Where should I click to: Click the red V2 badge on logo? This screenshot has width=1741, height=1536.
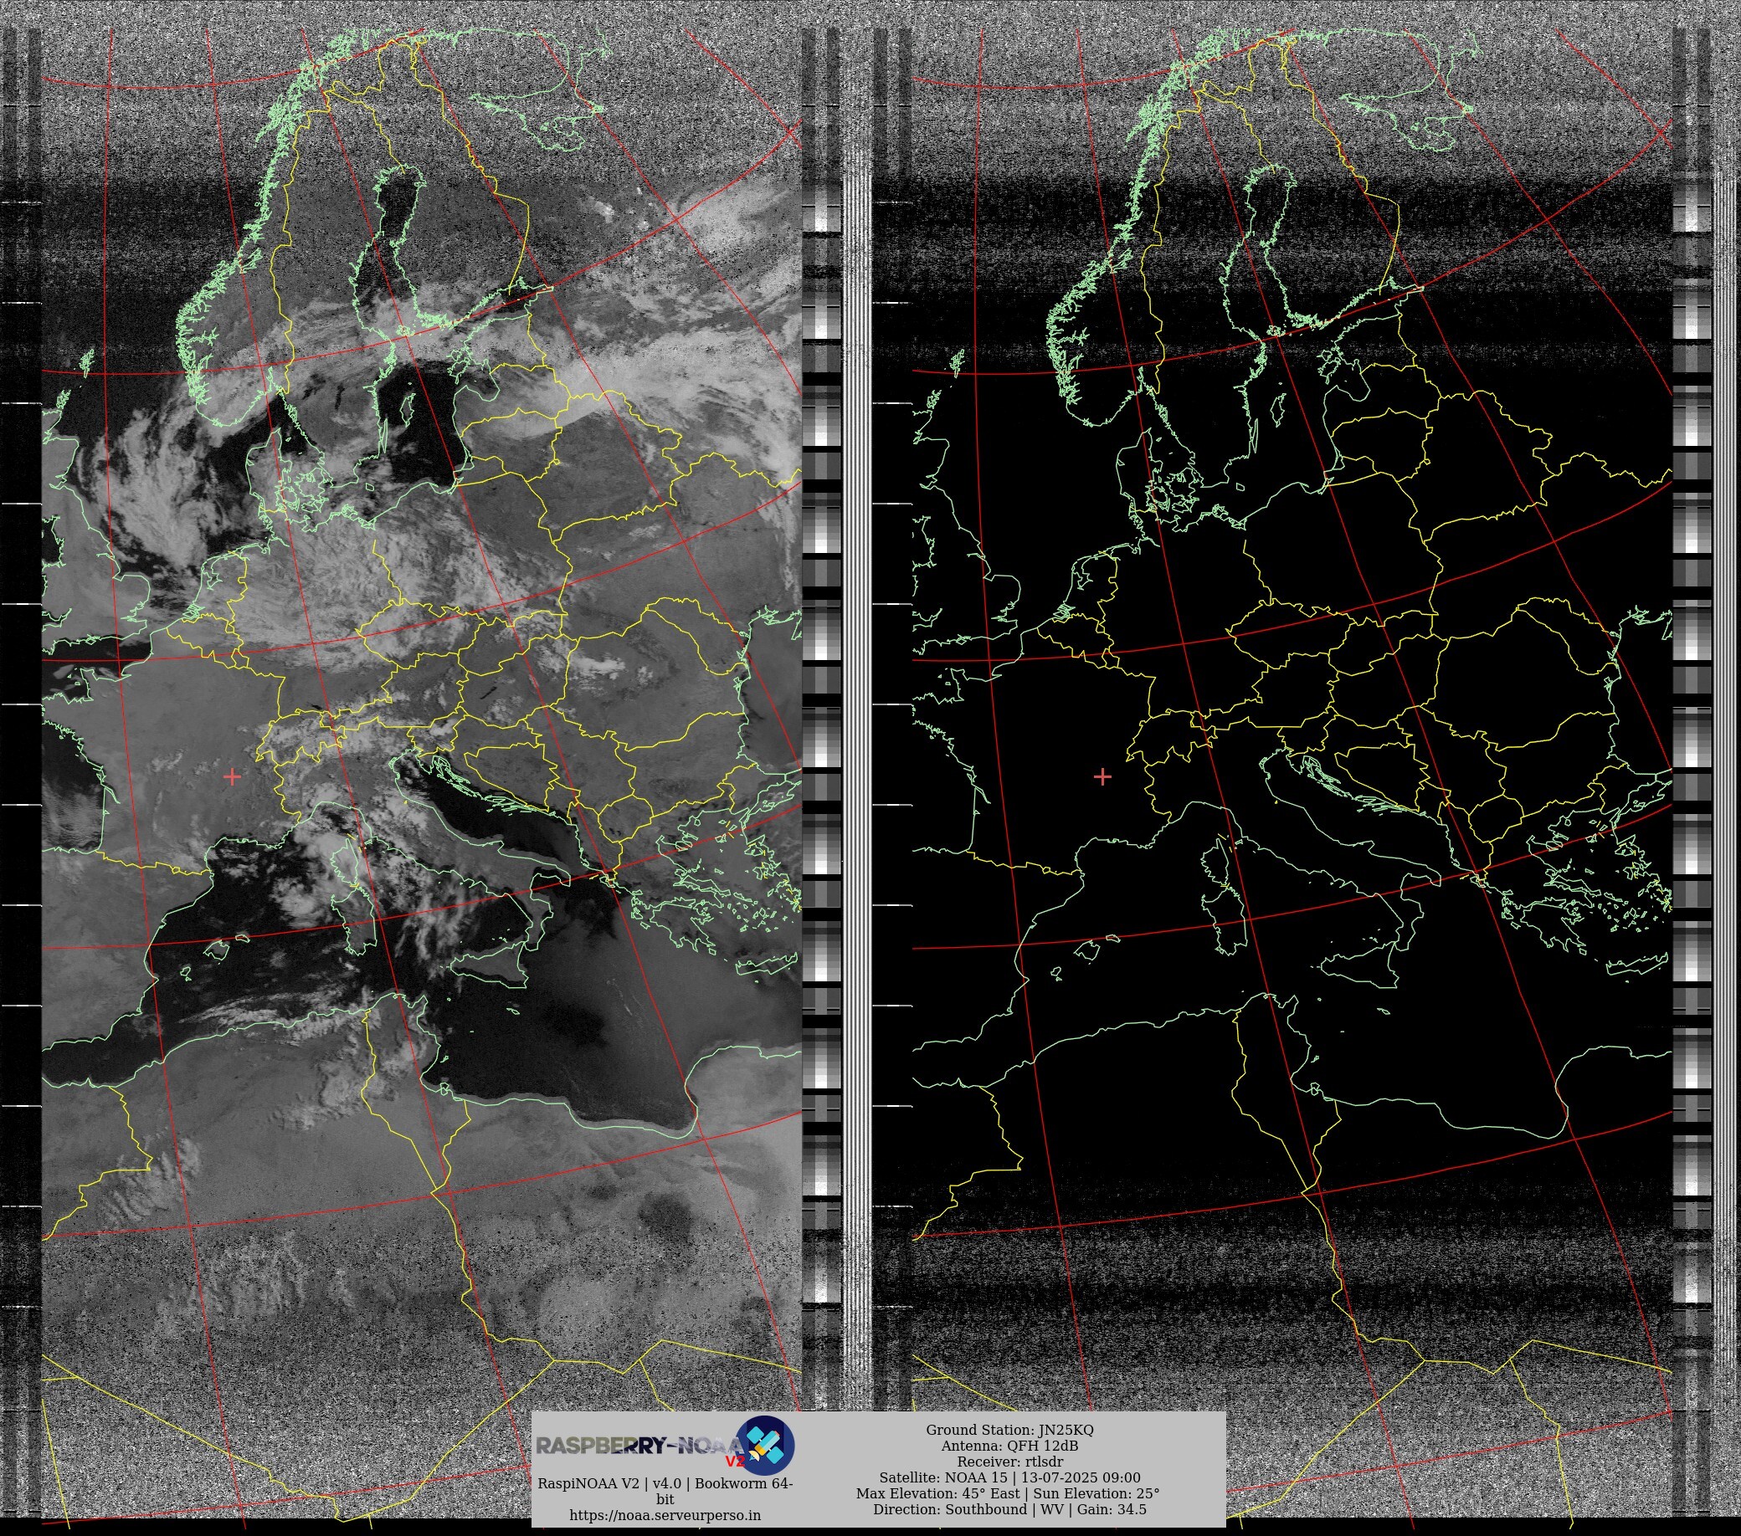point(734,1461)
